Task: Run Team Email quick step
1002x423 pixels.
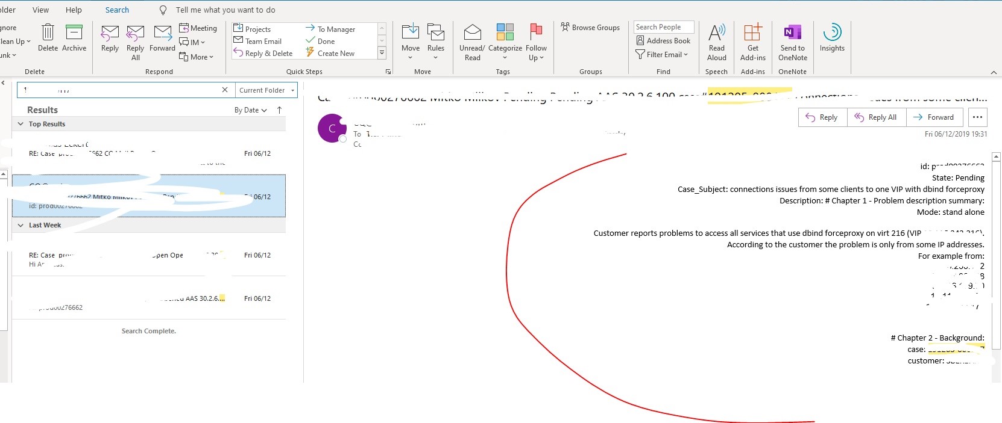Action: coord(257,41)
